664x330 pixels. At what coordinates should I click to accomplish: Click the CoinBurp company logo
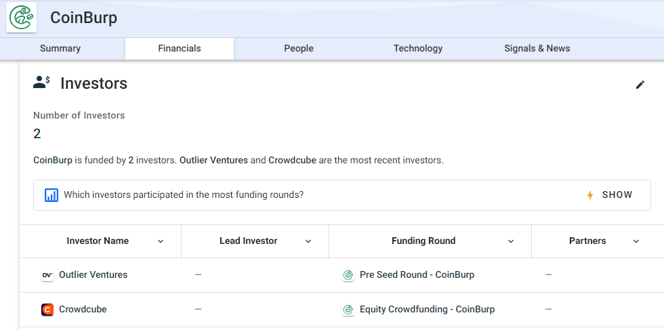pyautogui.click(x=21, y=18)
